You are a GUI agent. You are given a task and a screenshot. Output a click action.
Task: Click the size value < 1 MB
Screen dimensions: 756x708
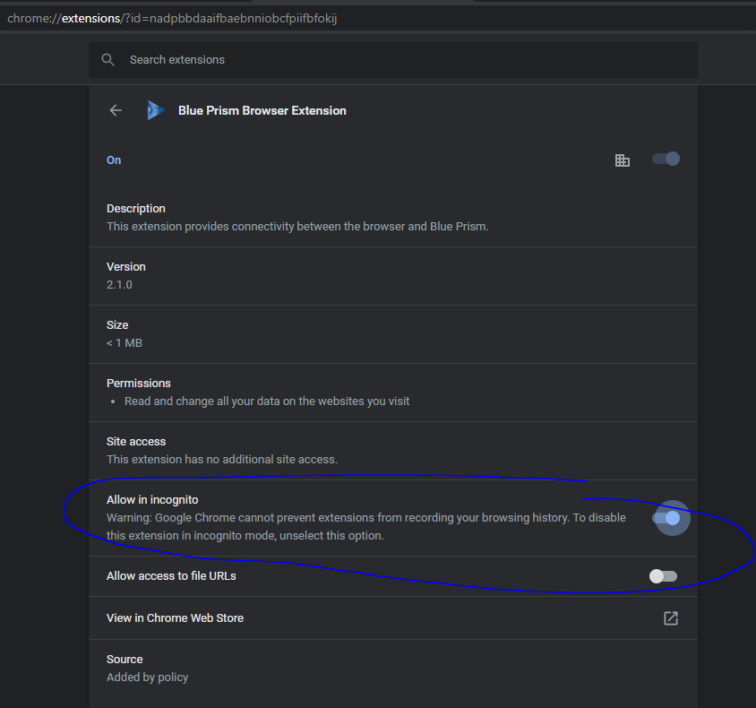tap(125, 343)
